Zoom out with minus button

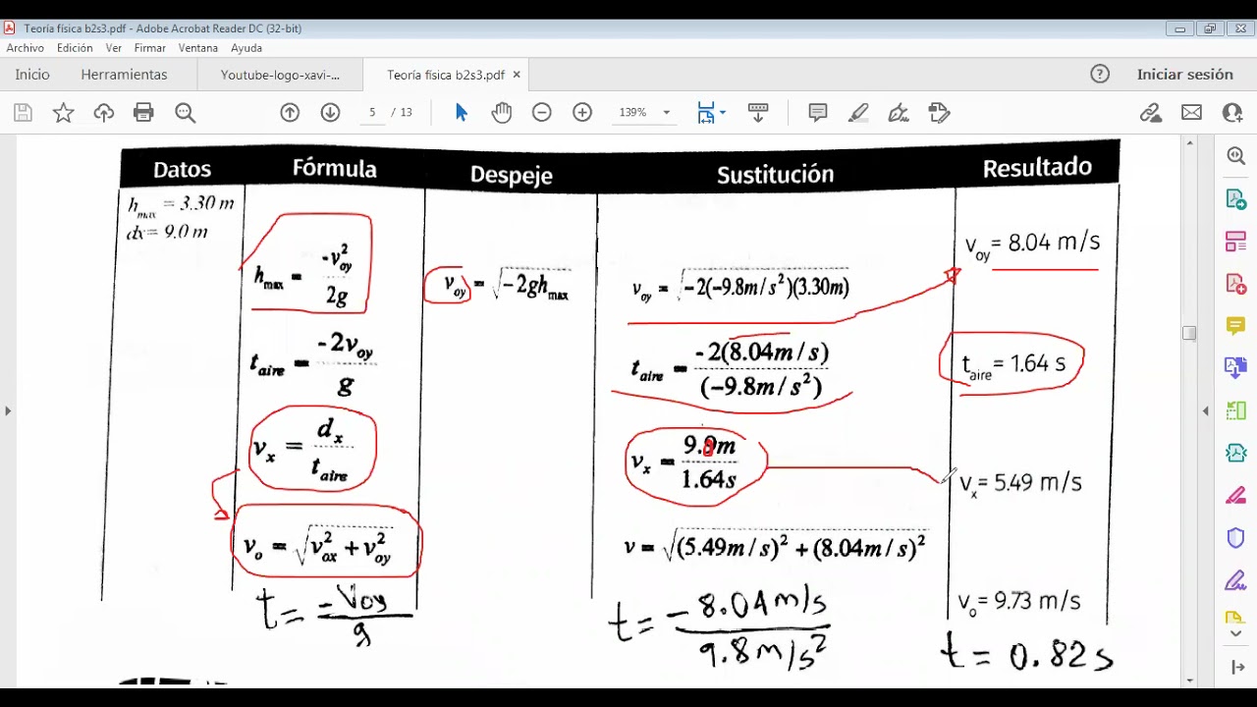[x=542, y=113]
